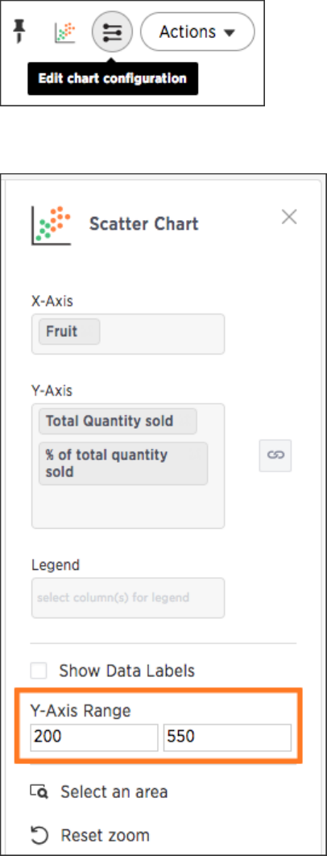The width and height of the screenshot is (327, 856).
Task: Click the Y-Axis Range minimum field showing 200
Action: pyautogui.click(x=94, y=738)
